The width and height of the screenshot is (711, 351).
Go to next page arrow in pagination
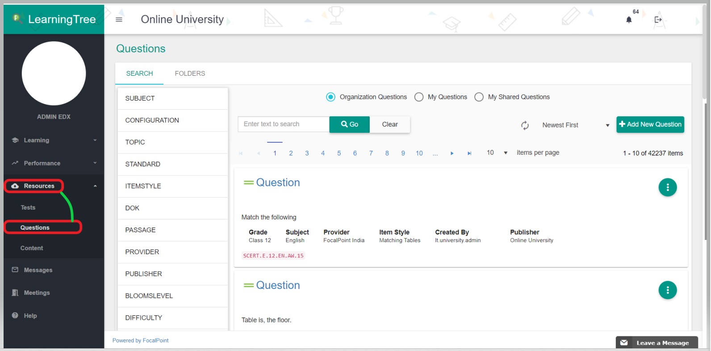coord(452,153)
